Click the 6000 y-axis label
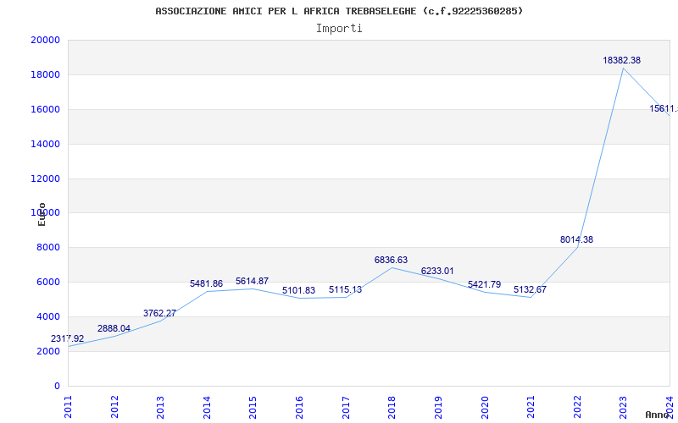The image size is (678, 423). 48,283
